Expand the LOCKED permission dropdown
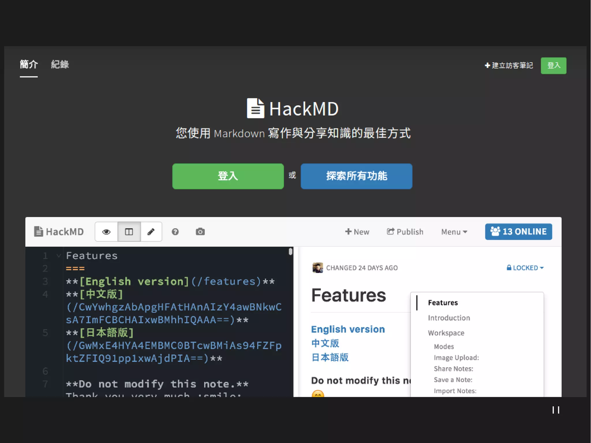Image resolution: width=591 pixels, height=443 pixels. click(525, 268)
